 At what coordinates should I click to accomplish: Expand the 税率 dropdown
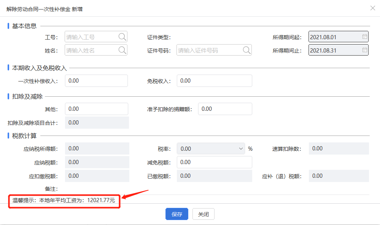(x=241, y=148)
